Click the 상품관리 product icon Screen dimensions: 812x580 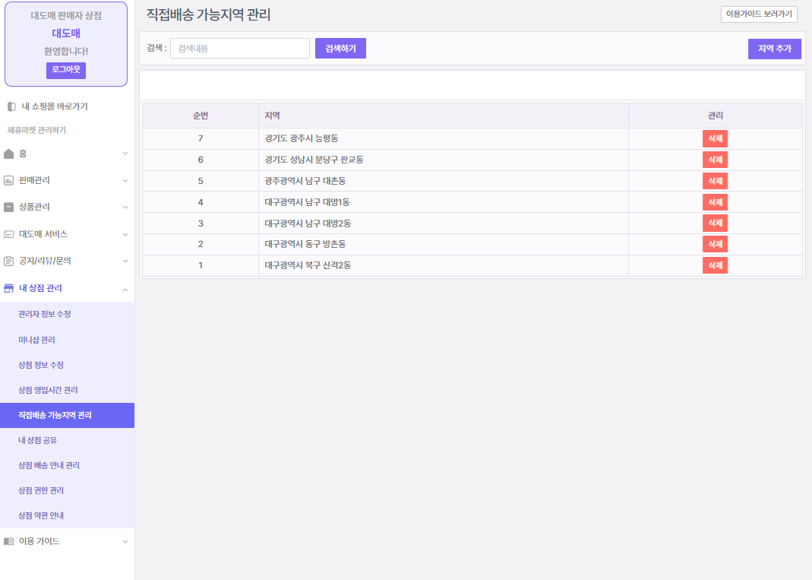(9, 207)
